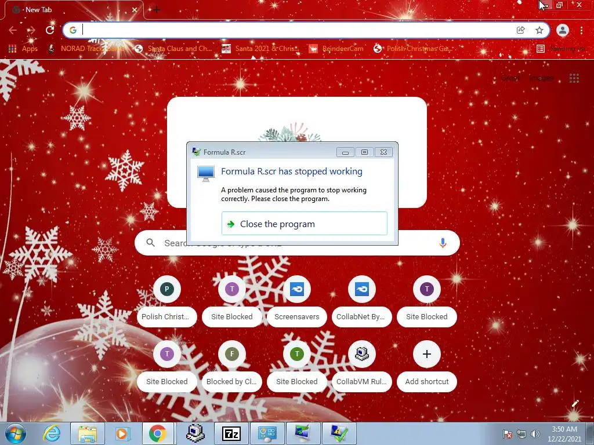Open the Chrome profile avatar
This screenshot has height=445, width=594.
pos(563,30)
